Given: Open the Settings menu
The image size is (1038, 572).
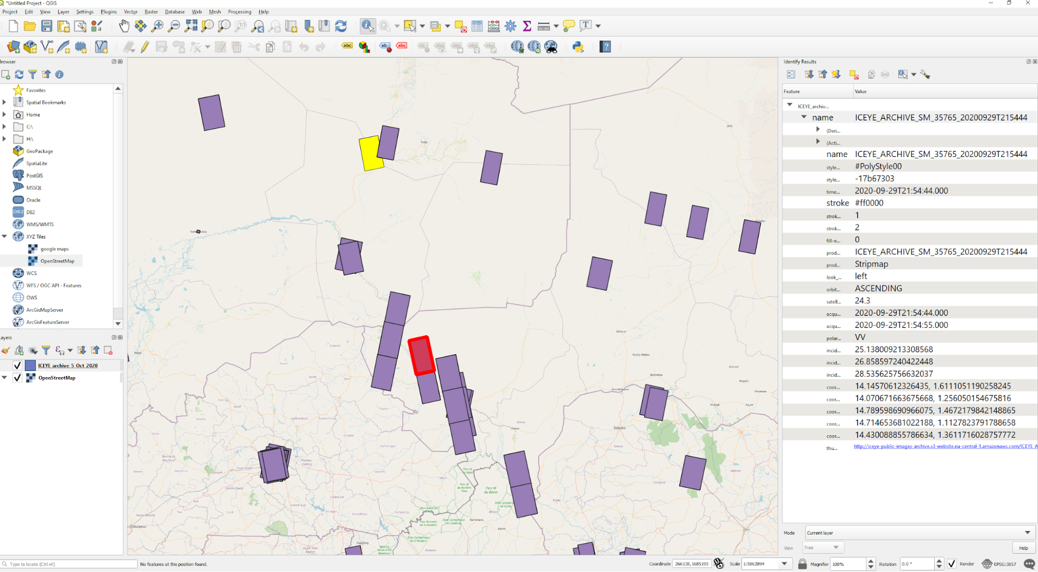Looking at the screenshot, I should click(85, 11).
